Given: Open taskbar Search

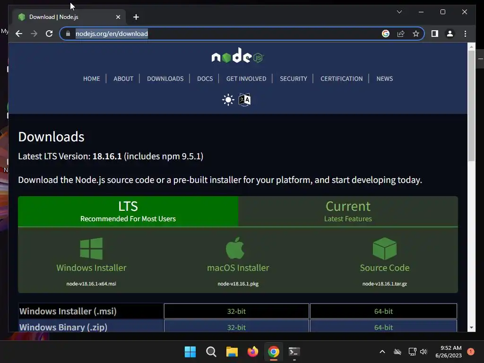Looking at the screenshot, I should click(211, 352).
